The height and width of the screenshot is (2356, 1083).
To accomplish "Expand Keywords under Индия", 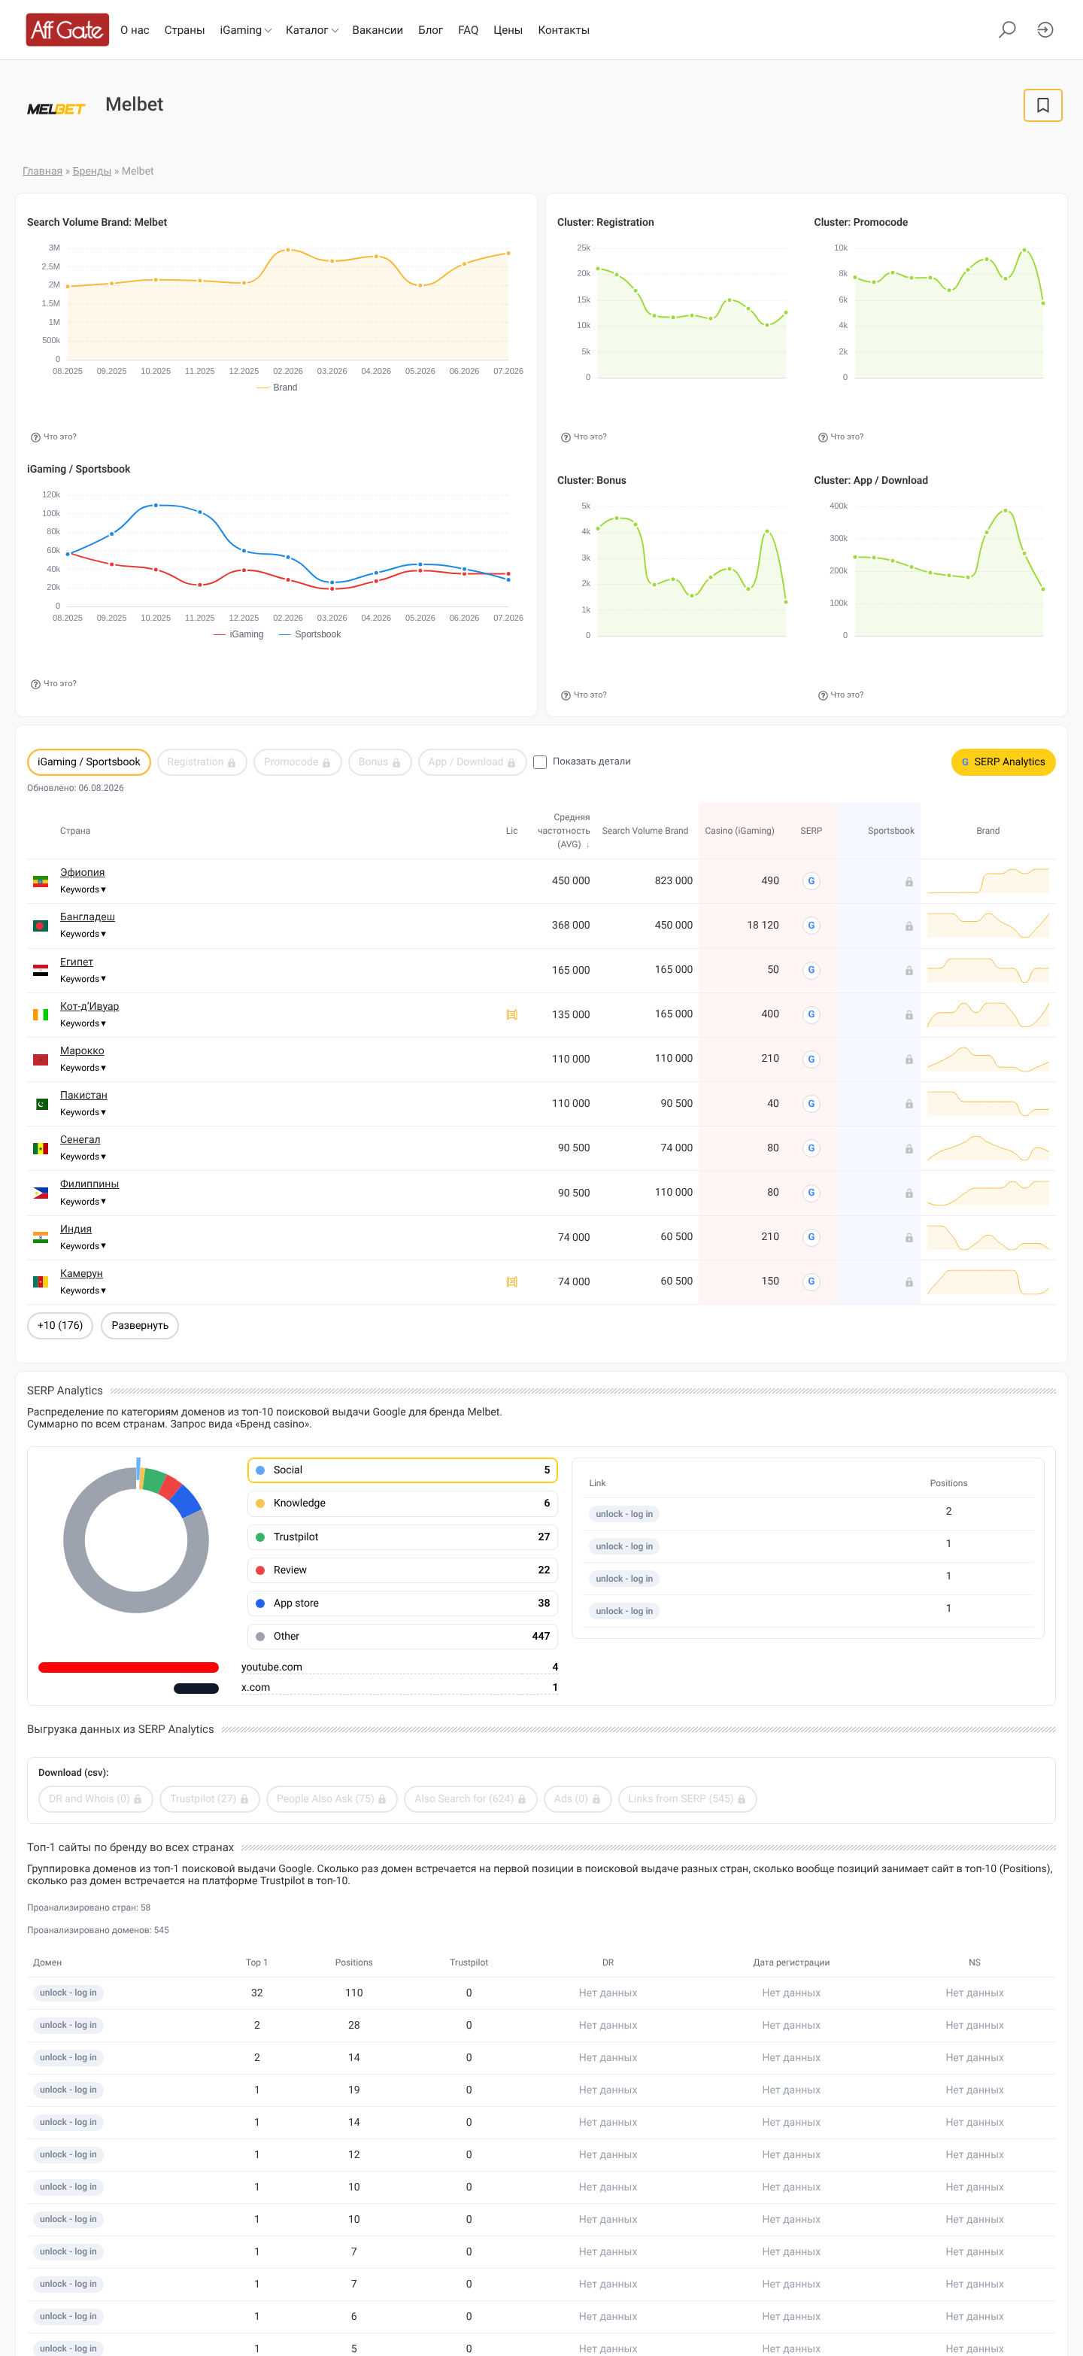I will [83, 1247].
